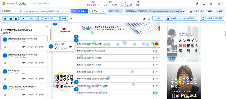Copy the first ranked element selector
The width and height of the screenshot is (226, 99).
pyautogui.click(x=5, y=47)
